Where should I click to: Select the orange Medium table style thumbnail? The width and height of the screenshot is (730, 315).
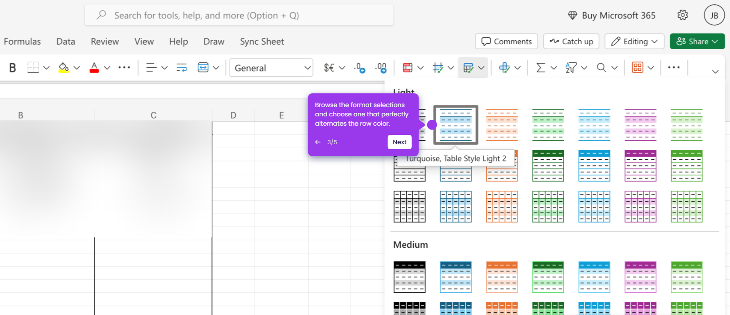502,277
